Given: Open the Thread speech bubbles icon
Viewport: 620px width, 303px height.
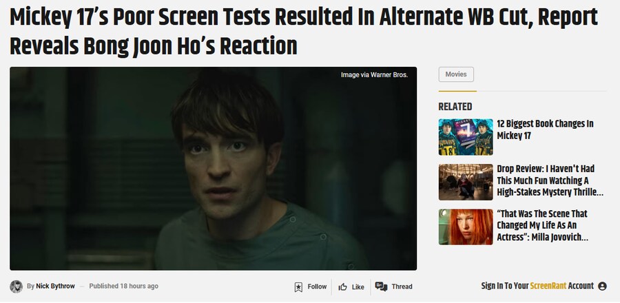Looking at the screenshot, I should [381, 286].
